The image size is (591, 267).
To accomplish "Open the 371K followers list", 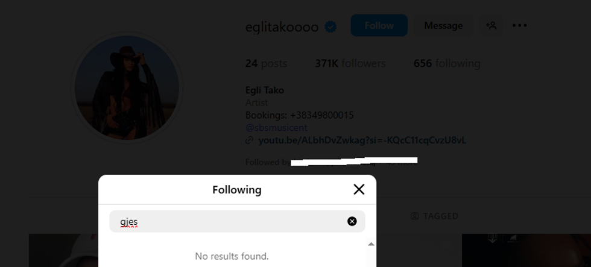I will [350, 63].
